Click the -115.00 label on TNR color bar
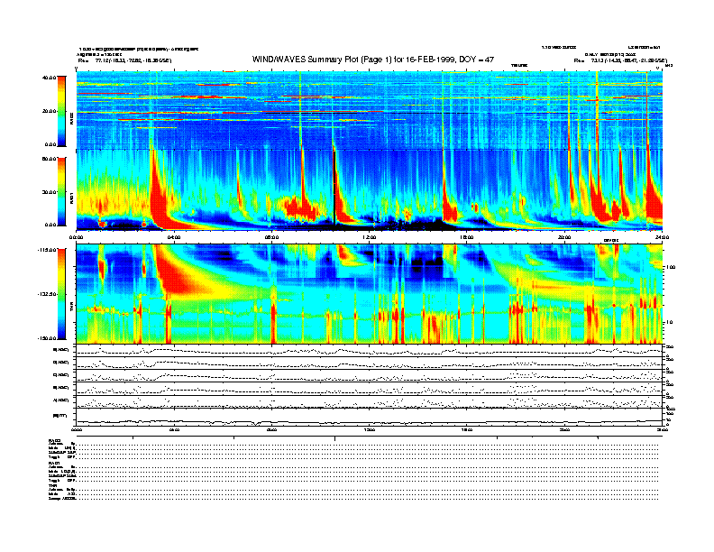Viewport: 714px width, 552px height. coord(48,250)
